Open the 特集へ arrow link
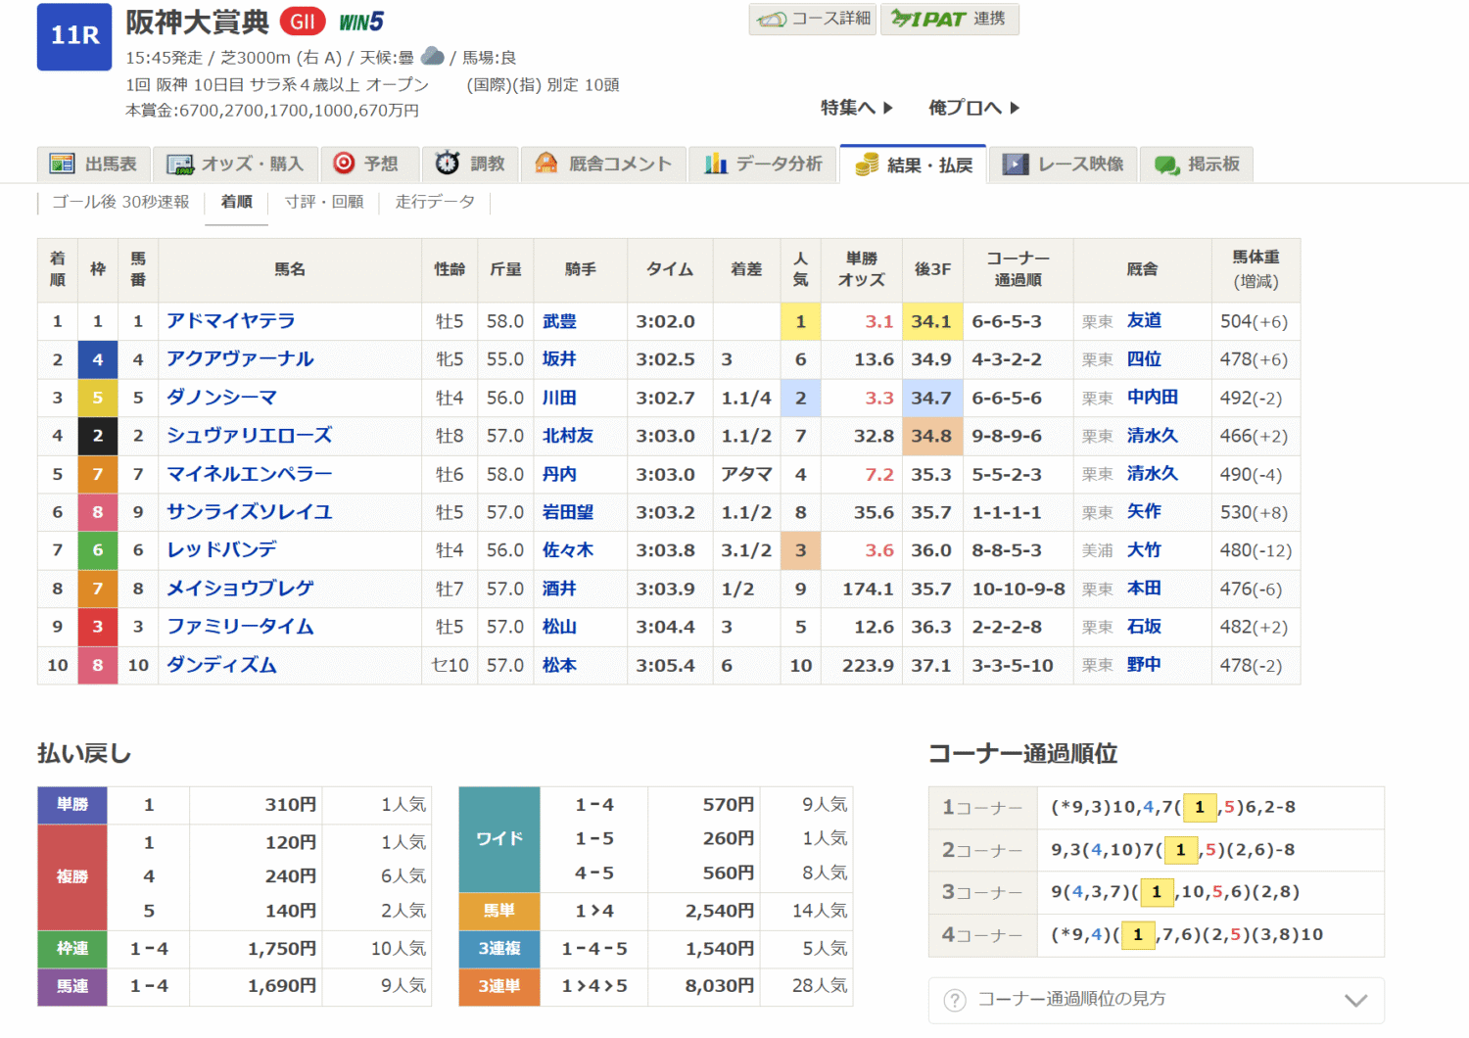1469x1038 pixels. 857,108
